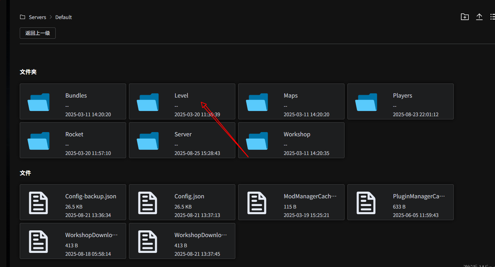Screen dimensions: 495x267
Task: Go to Servers in the breadcrumb
Action: click(37, 17)
